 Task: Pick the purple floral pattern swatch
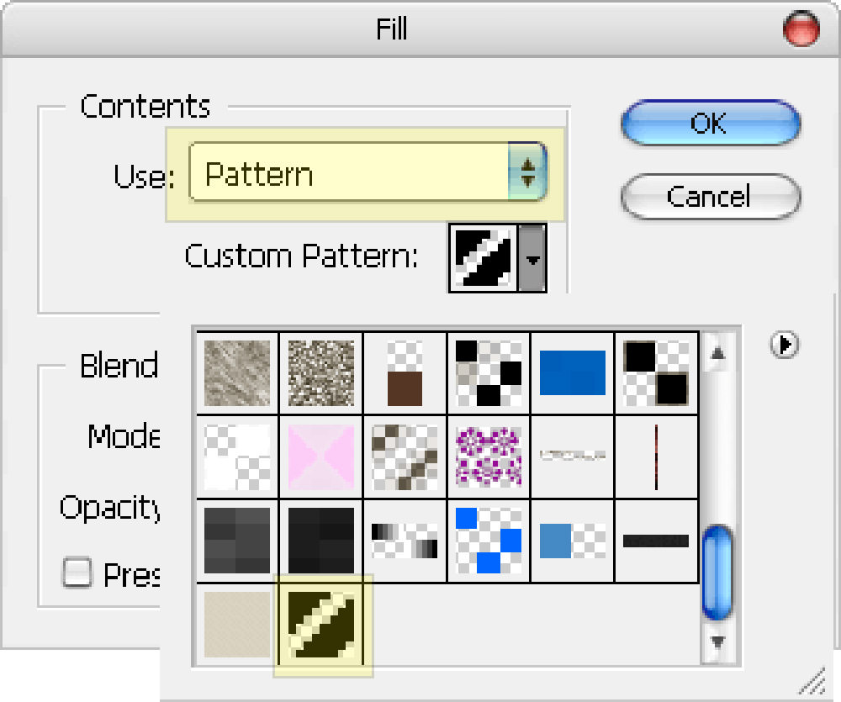tap(488, 457)
